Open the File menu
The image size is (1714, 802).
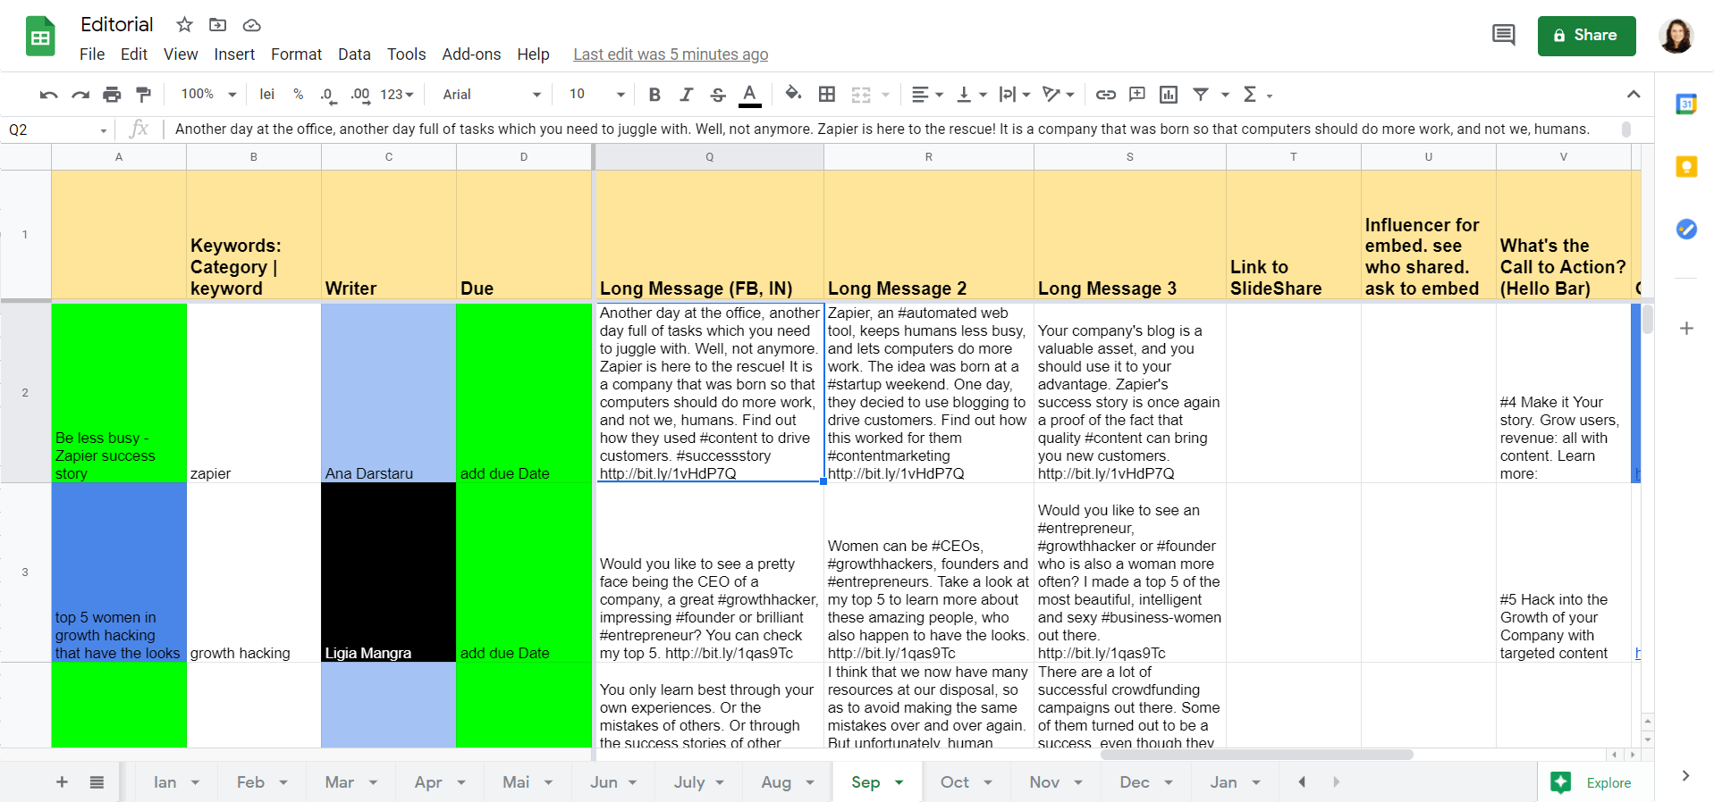(x=92, y=54)
